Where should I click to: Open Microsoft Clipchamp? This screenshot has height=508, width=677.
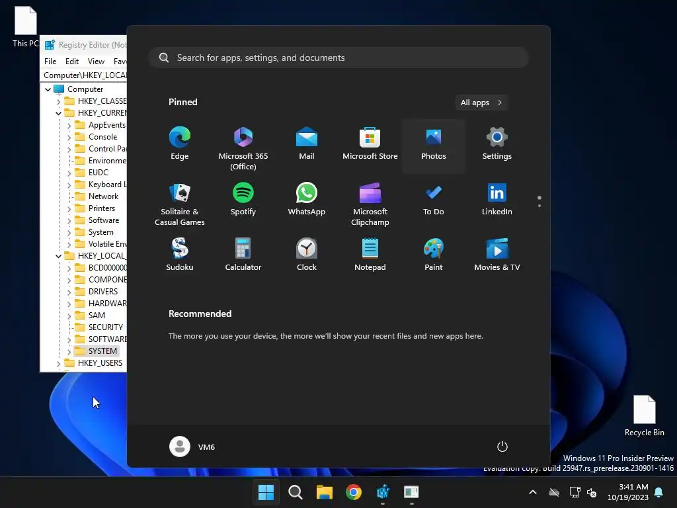click(370, 204)
